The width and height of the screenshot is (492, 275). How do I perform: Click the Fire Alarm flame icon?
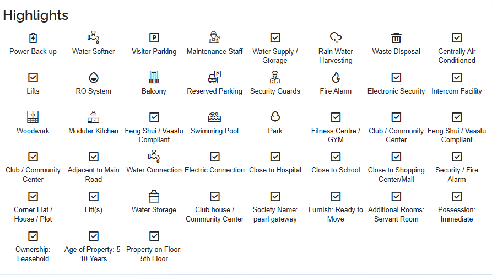click(336, 77)
